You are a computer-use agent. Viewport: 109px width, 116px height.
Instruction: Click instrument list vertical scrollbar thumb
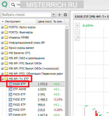pos(67,72)
